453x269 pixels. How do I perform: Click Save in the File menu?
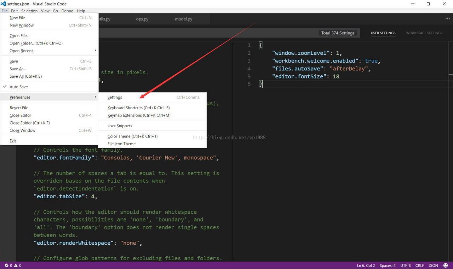tap(49, 62)
